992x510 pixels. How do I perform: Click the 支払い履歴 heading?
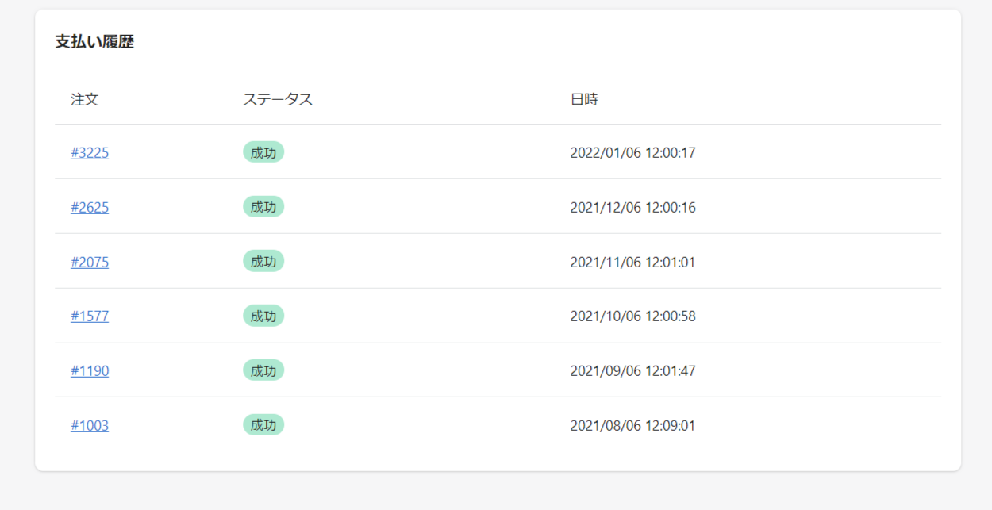coord(94,42)
